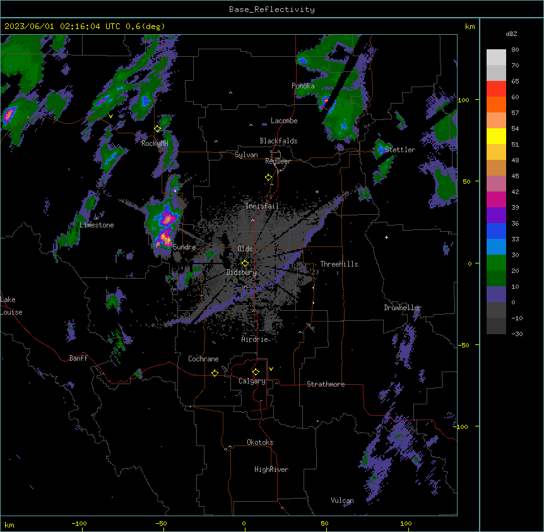Screen dimensions: 544x532
Task: Click the Sylvan label
Action: tap(246, 155)
